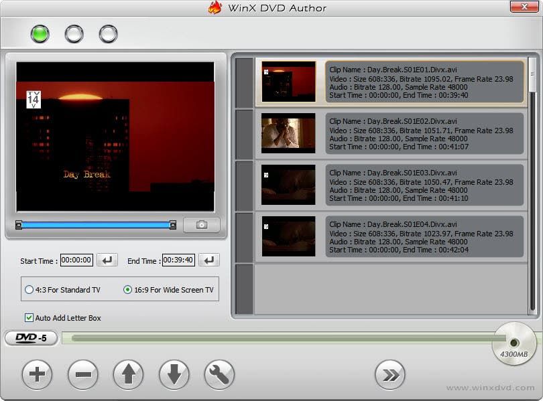Click clip info for Day.Break.S01E03.Divx.avi
The width and height of the screenshot is (543, 401).
424,185
